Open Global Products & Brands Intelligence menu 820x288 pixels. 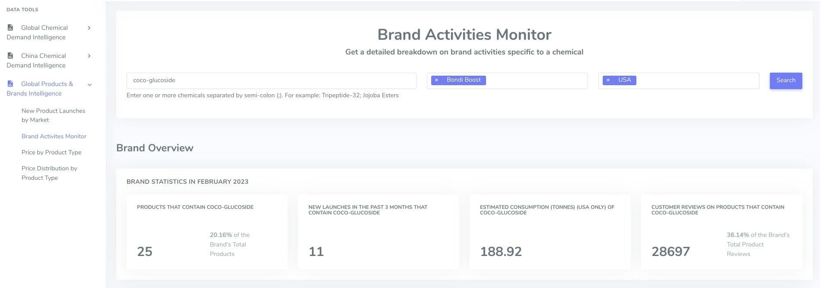[49, 89]
